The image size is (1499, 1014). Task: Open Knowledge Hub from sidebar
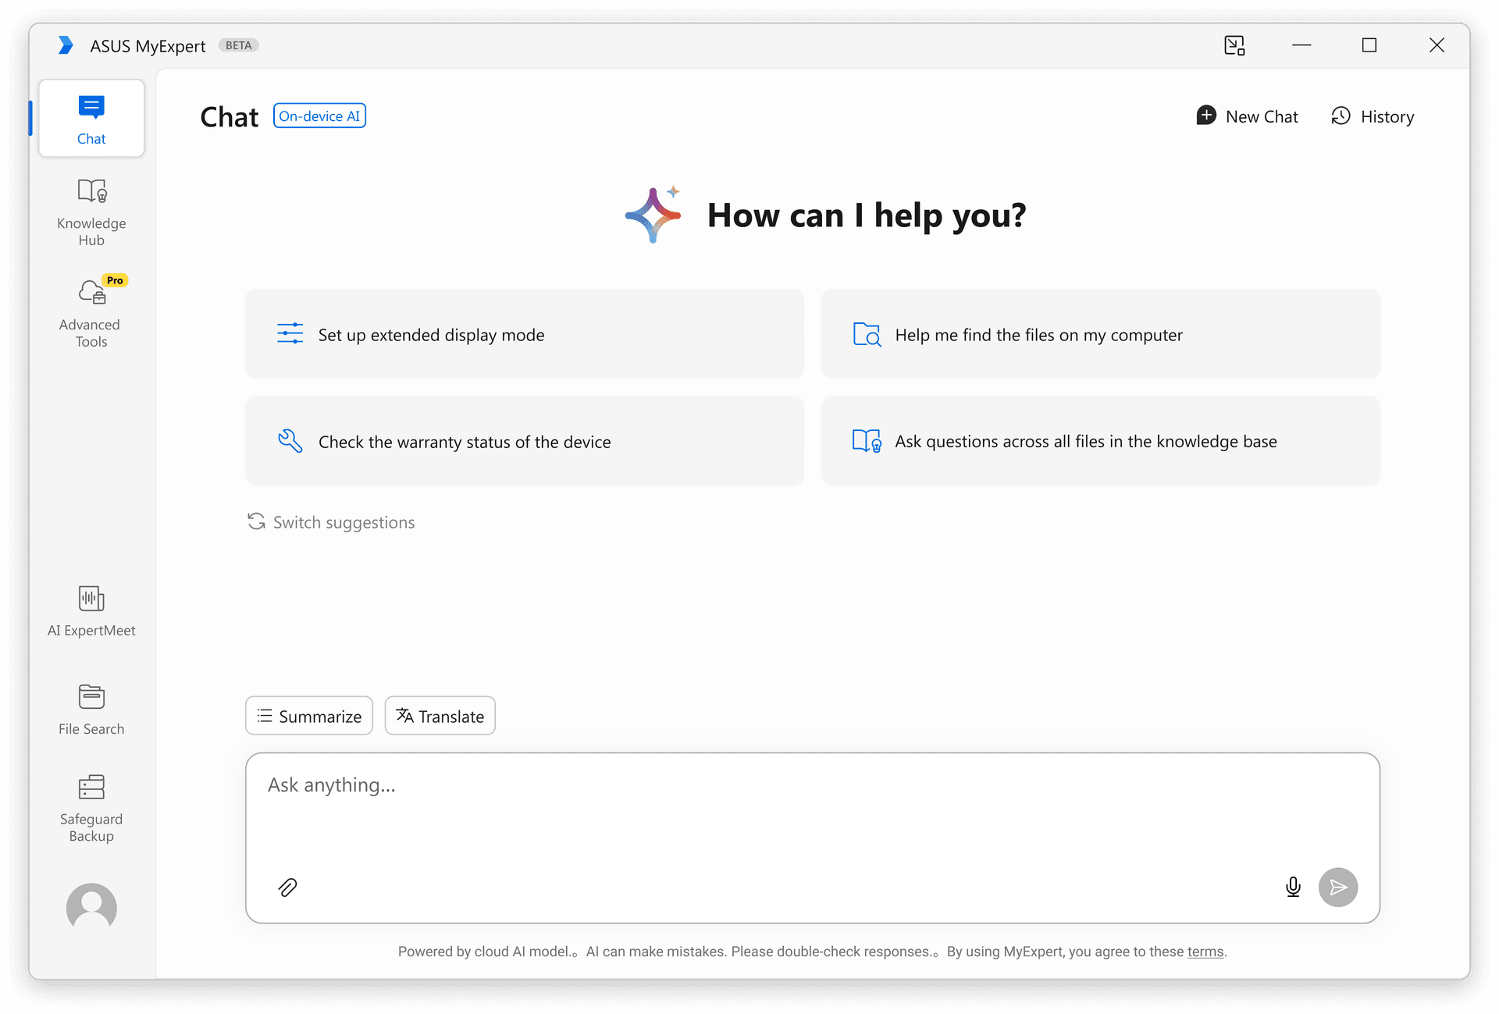coord(91,212)
